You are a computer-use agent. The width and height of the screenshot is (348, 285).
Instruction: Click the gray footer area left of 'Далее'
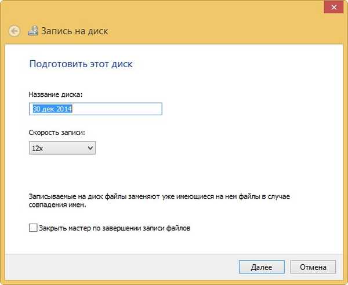[x=116, y=267]
